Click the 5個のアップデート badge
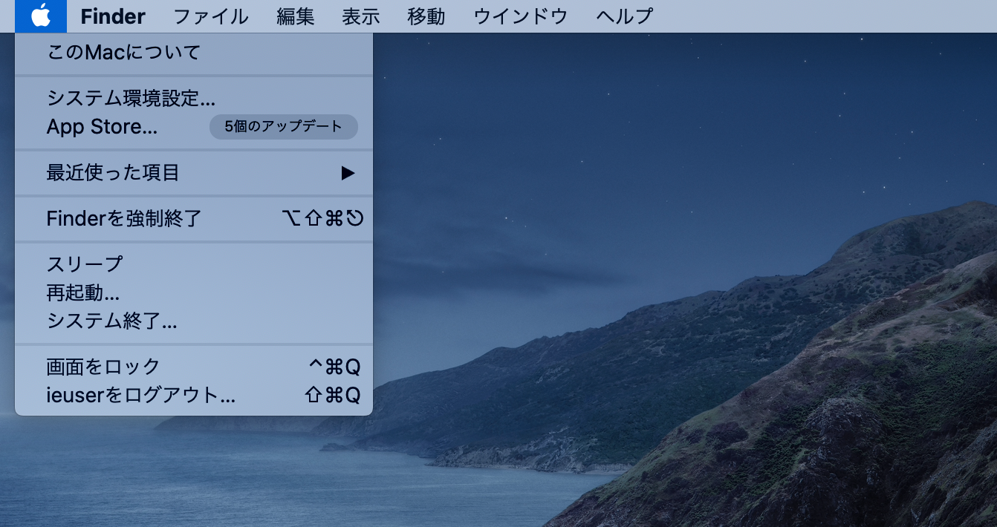Viewport: 997px width, 527px height. [x=284, y=127]
